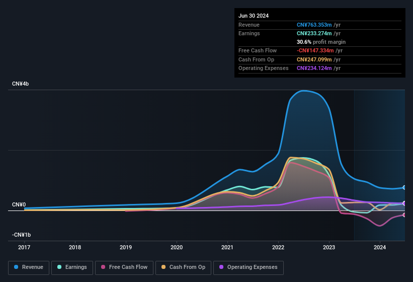Click the 2019 x-axis label
The image size is (413, 282).
pyautogui.click(x=126, y=247)
